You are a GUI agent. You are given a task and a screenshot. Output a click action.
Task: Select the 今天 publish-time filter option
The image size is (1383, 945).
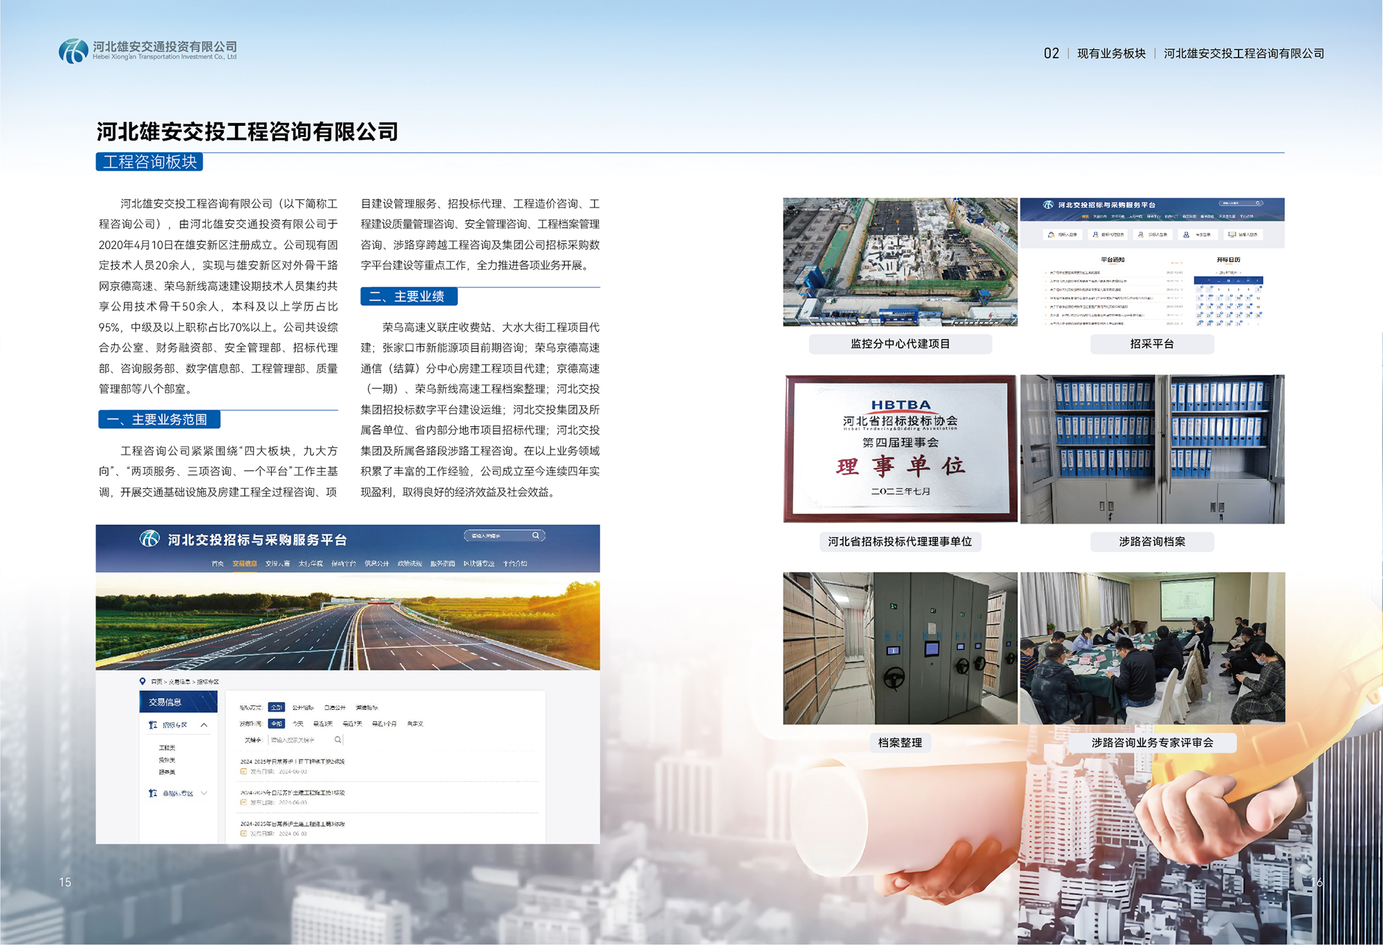click(x=298, y=724)
